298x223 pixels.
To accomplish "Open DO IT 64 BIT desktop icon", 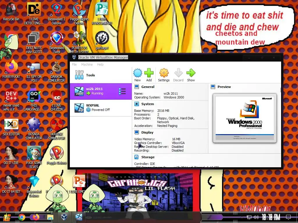I will [x=11, y=184].
